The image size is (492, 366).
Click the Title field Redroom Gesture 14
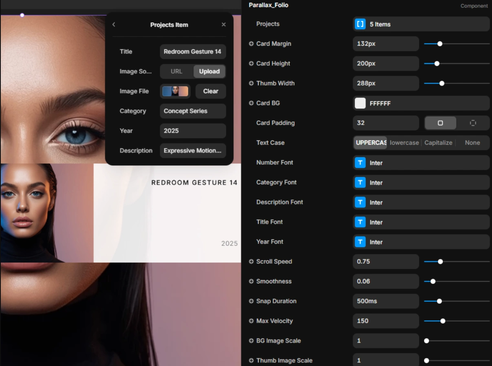(193, 52)
